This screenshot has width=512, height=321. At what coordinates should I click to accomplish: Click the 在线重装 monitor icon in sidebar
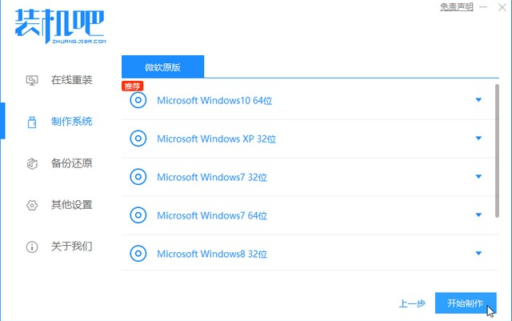33,80
